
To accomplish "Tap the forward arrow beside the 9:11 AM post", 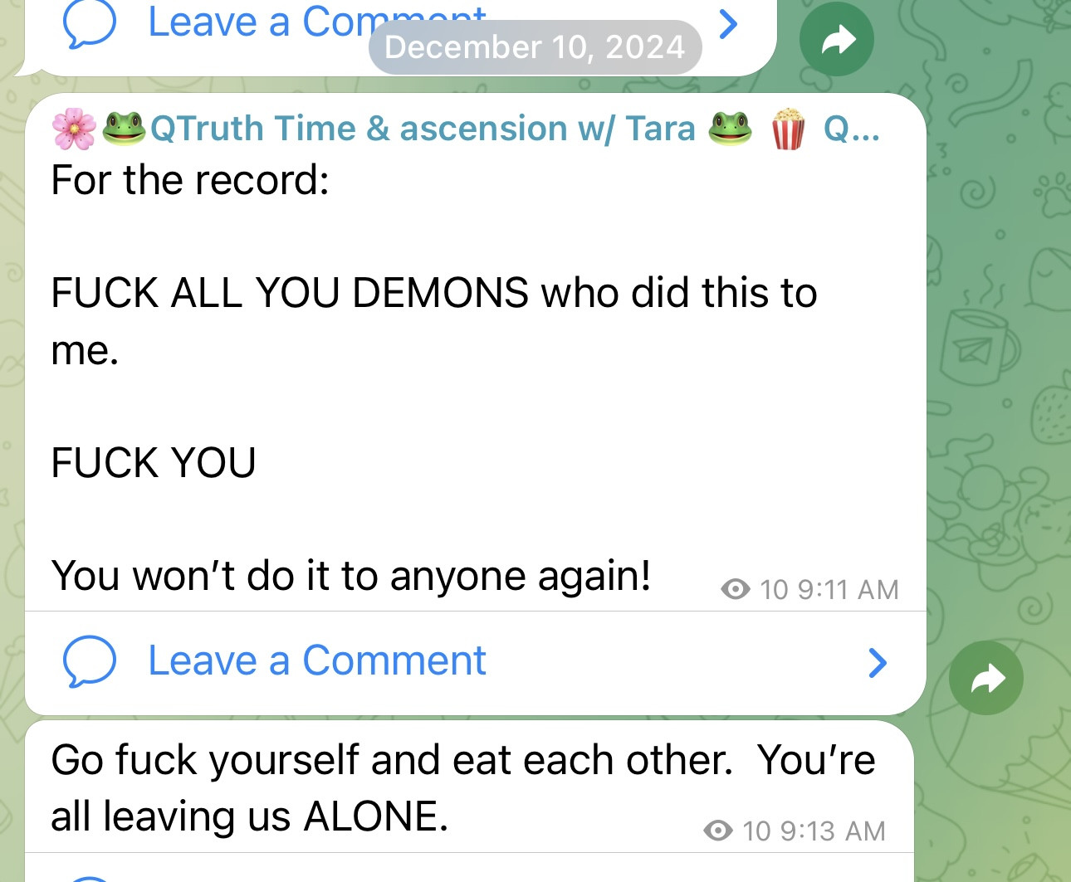I will tap(986, 678).
